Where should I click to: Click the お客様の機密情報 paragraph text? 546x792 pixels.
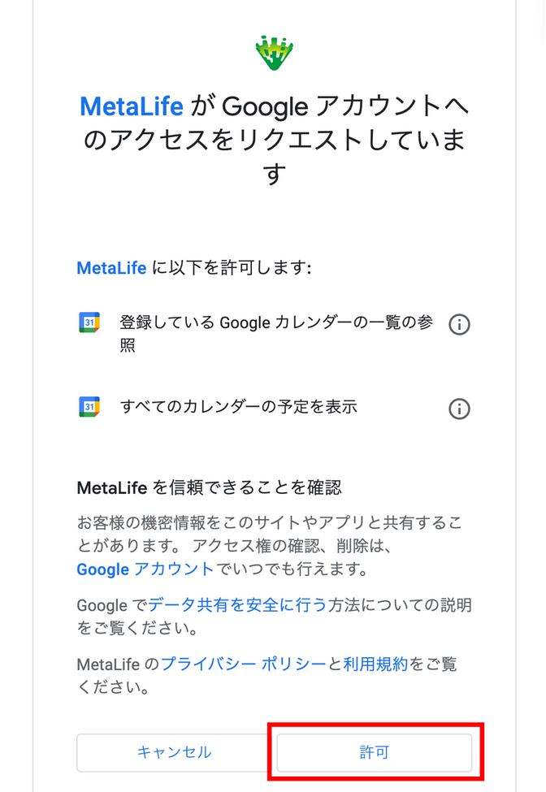point(269,546)
